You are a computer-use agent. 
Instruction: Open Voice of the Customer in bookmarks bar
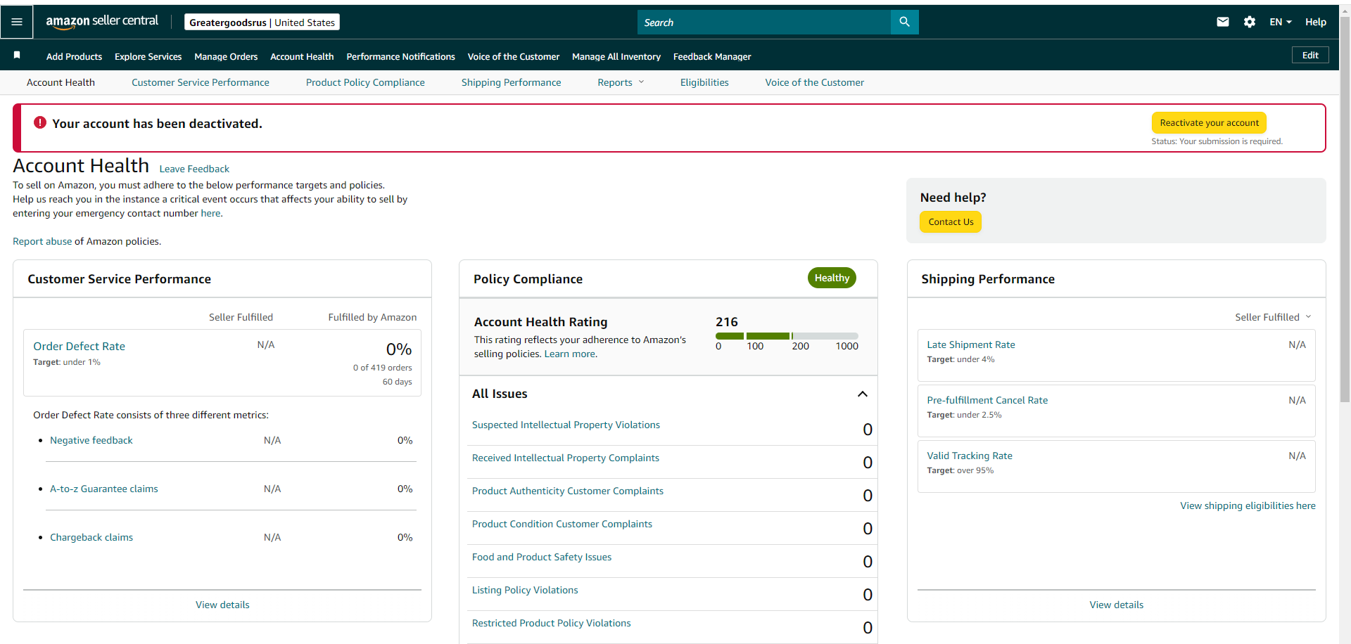[513, 56]
